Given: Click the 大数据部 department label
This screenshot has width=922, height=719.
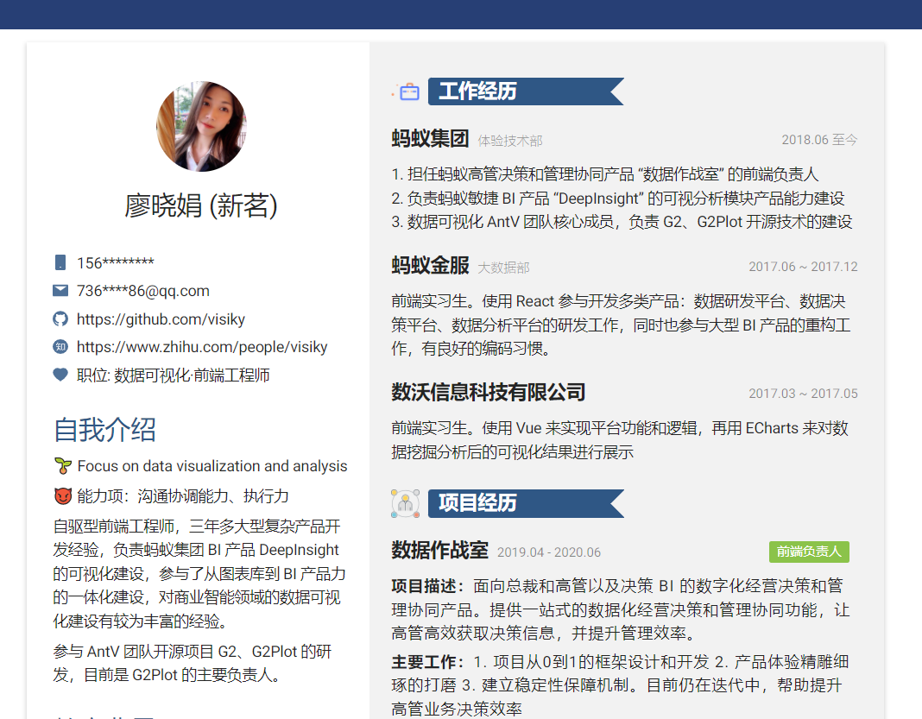Looking at the screenshot, I should pos(504,268).
